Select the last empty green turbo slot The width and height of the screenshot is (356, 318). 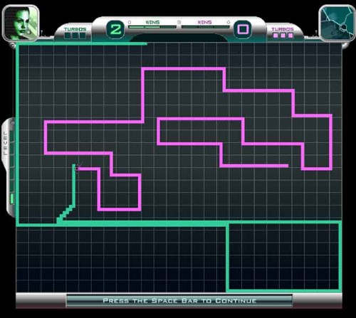pyautogui.click(x=83, y=36)
